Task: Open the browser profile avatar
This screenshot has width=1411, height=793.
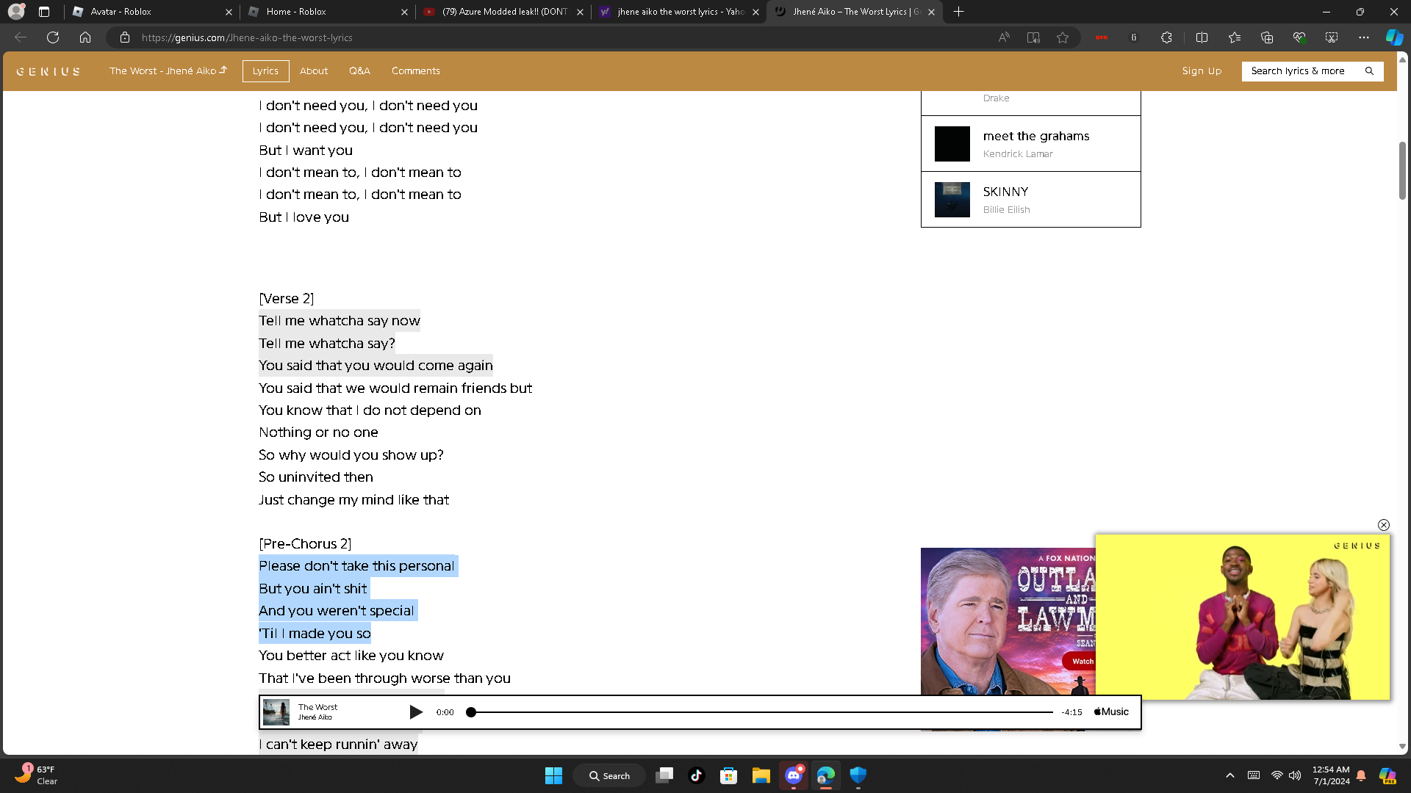Action: tap(16, 12)
